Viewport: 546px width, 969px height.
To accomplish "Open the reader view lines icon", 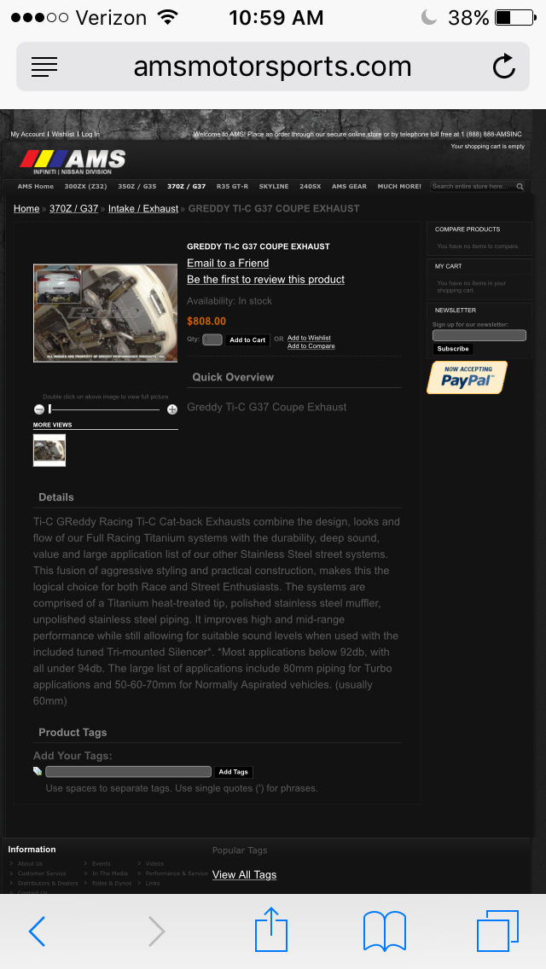I will (44, 67).
